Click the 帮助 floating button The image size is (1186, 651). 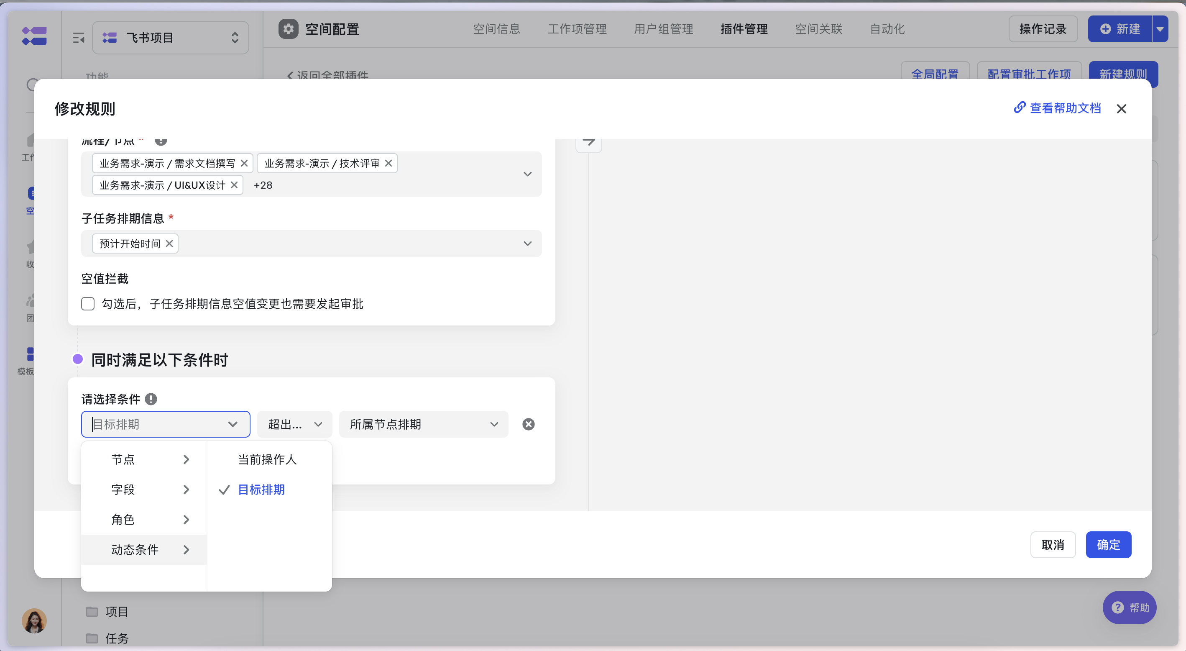(1130, 607)
